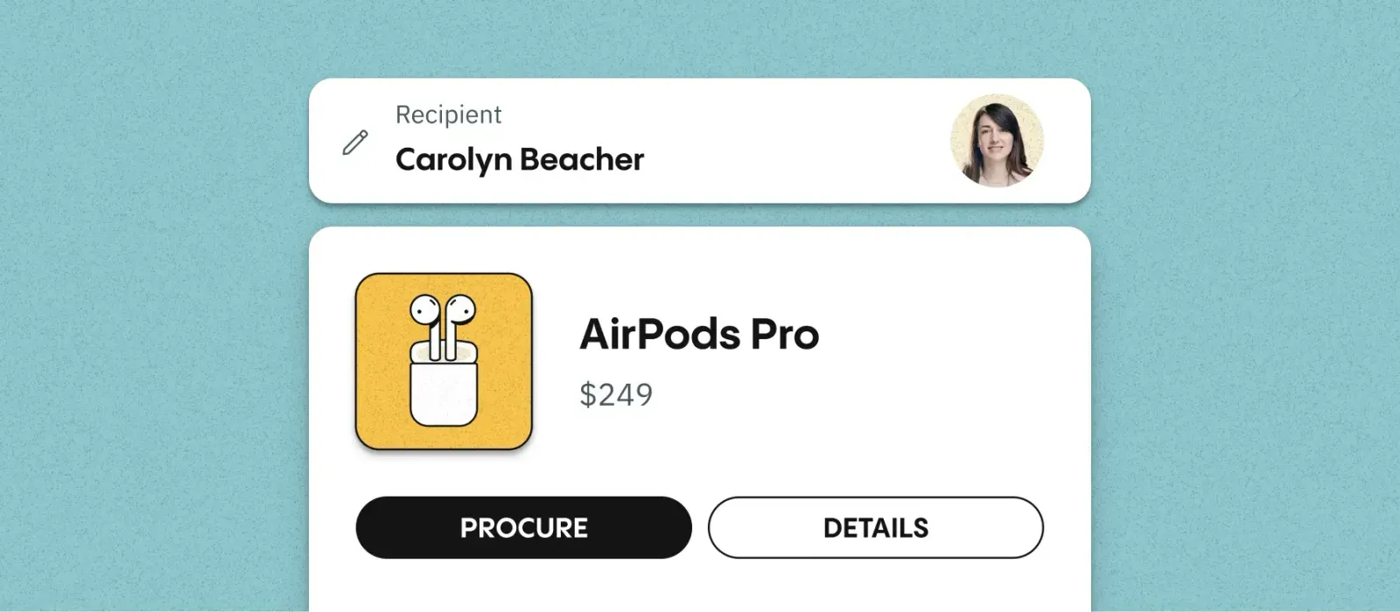
Task: Click the right earbud in the illustration
Action: click(x=459, y=325)
